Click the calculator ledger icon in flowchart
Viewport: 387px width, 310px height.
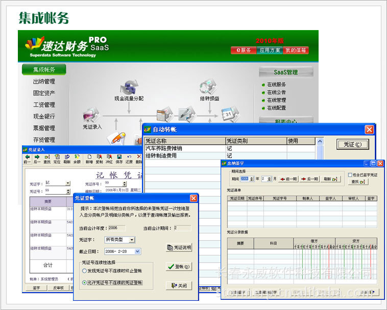click(x=164, y=114)
